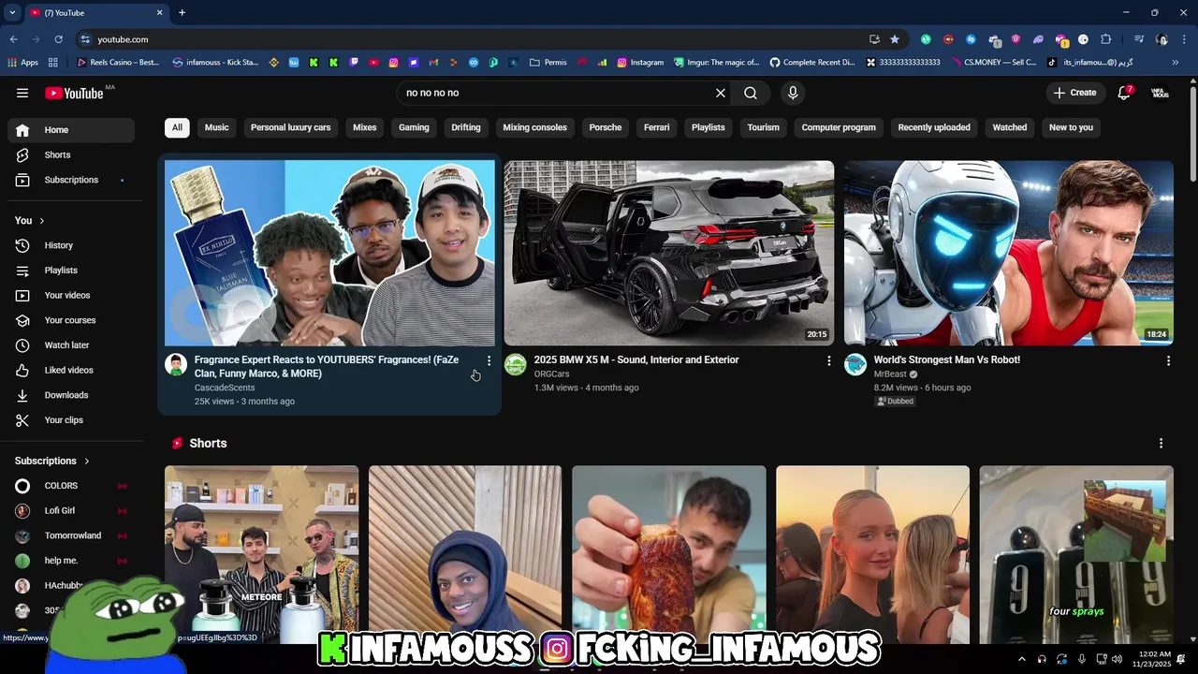Open the browser tab search dropdown
Screen dimensions: 1198x674
tap(12, 12)
